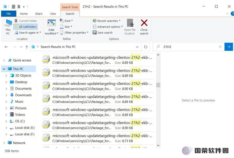Open the Kind filter dropdown
Screen dimensions: 234x158
[66, 21]
